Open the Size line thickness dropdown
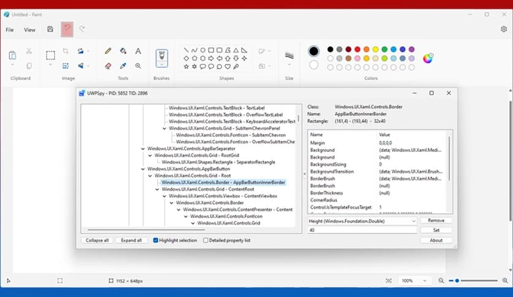This screenshot has width=513, height=297. (289, 65)
